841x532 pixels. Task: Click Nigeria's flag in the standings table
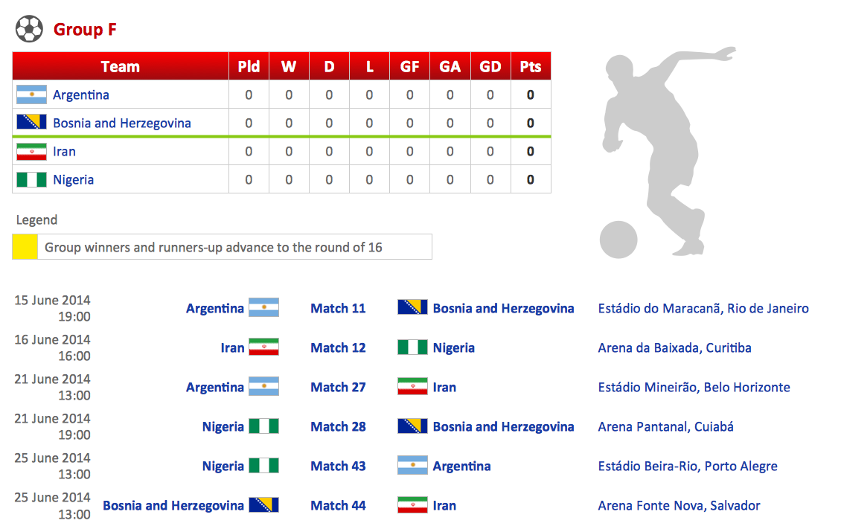point(31,179)
